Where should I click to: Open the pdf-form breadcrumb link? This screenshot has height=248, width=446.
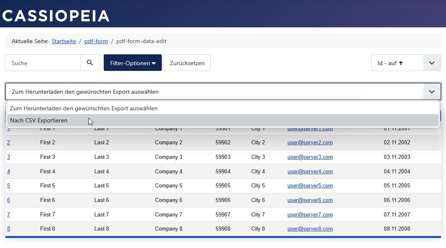(96, 41)
